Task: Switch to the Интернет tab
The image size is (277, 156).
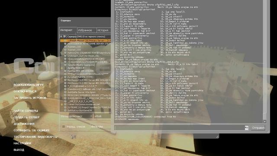Action: tap(68, 30)
